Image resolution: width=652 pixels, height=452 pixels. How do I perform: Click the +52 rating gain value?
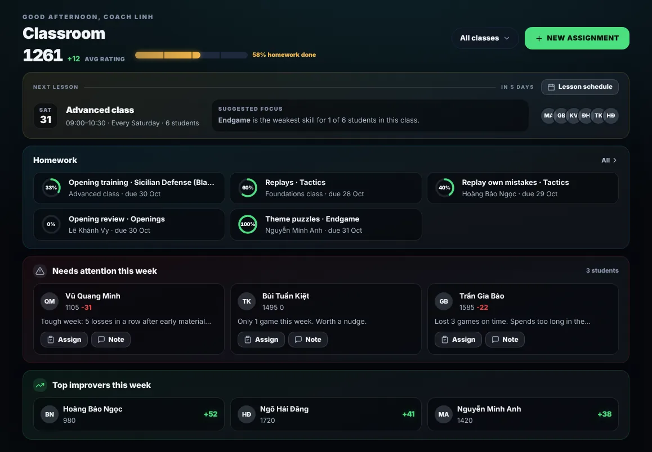[x=211, y=414]
